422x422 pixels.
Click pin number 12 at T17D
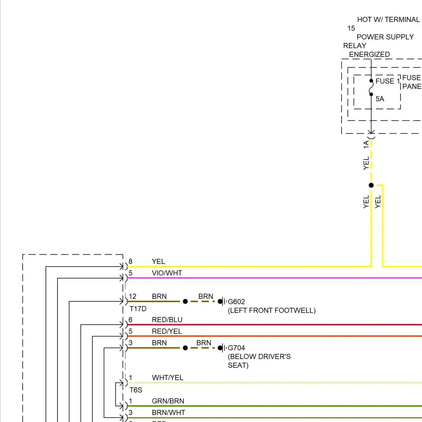(x=133, y=296)
